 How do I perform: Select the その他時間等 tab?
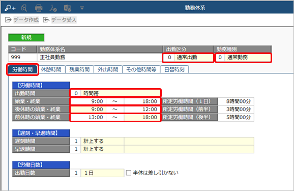point(141,69)
